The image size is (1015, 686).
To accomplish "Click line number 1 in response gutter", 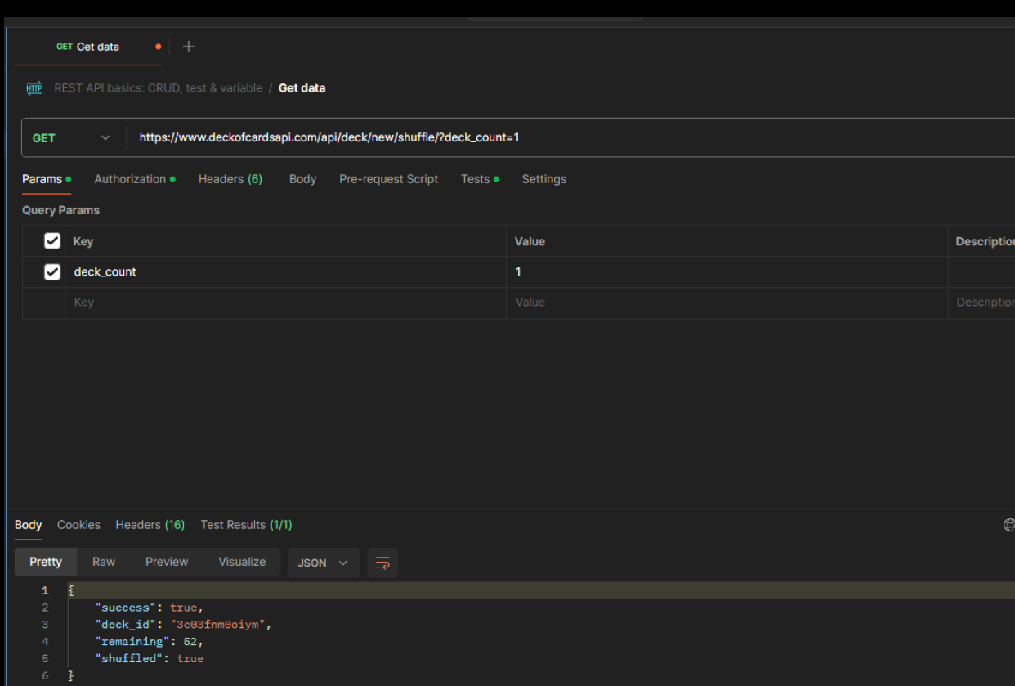I will 45,590.
